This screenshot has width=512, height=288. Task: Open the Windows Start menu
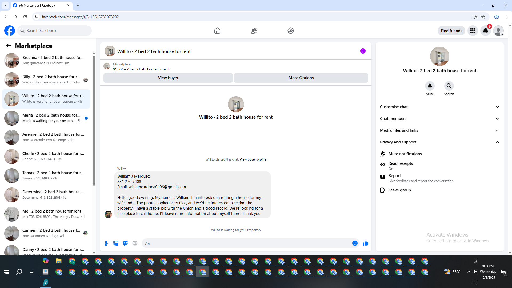[6, 272]
